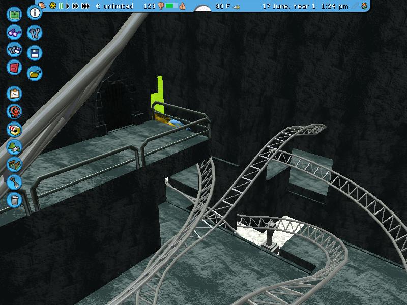Click the thumbs-down rating icon

[161, 6]
